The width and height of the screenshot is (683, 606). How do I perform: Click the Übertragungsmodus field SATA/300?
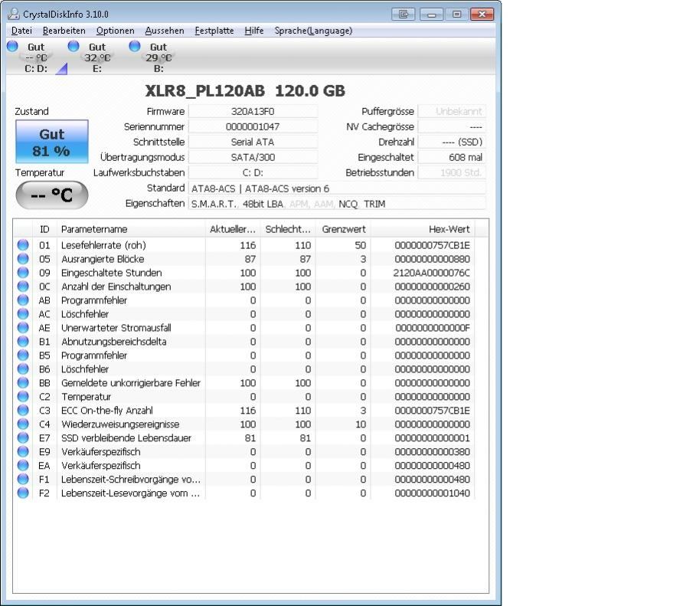(253, 157)
